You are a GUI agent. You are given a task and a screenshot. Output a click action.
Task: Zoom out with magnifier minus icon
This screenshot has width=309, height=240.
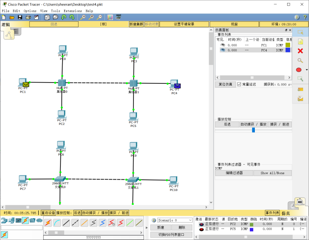(x=99, y=17)
